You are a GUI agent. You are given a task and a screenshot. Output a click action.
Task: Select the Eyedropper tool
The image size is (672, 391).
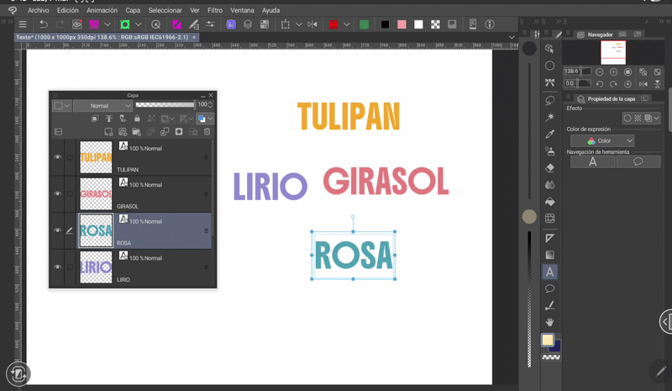pos(549,134)
